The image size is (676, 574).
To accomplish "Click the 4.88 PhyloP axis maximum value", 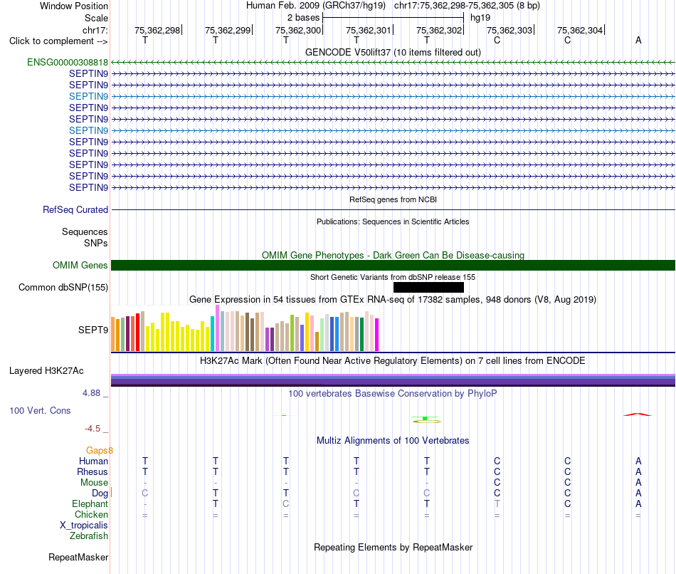I will tap(91, 393).
